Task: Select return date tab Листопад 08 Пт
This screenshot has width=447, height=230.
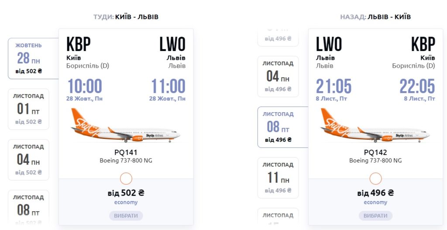Action: 279,127
